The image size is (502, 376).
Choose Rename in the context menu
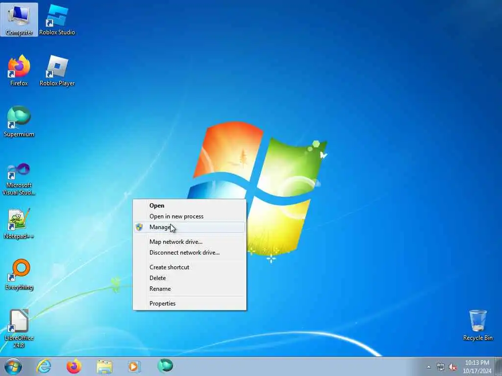190,289
